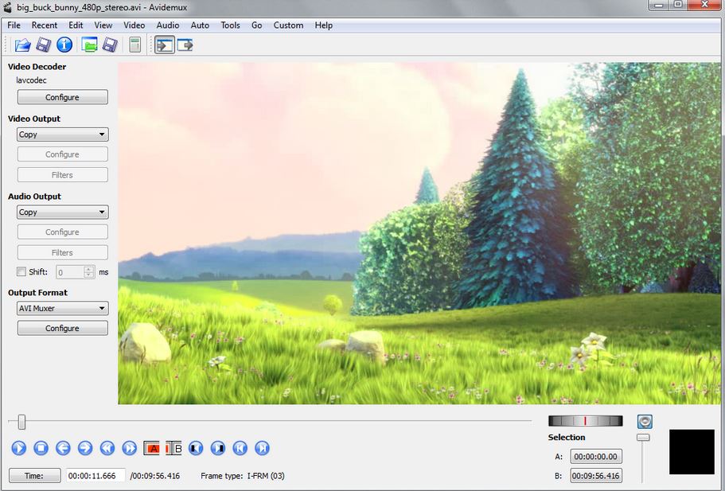Click the timeline seek slider handle
The image size is (725, 491).
pos(21,422)
